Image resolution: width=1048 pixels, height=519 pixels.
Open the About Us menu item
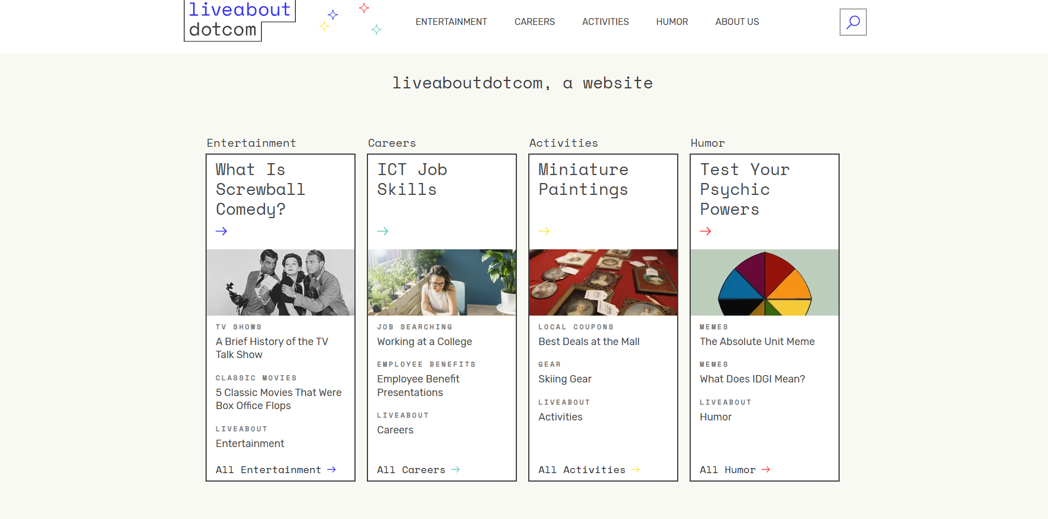pyautogui.click(x=737, y=22)
